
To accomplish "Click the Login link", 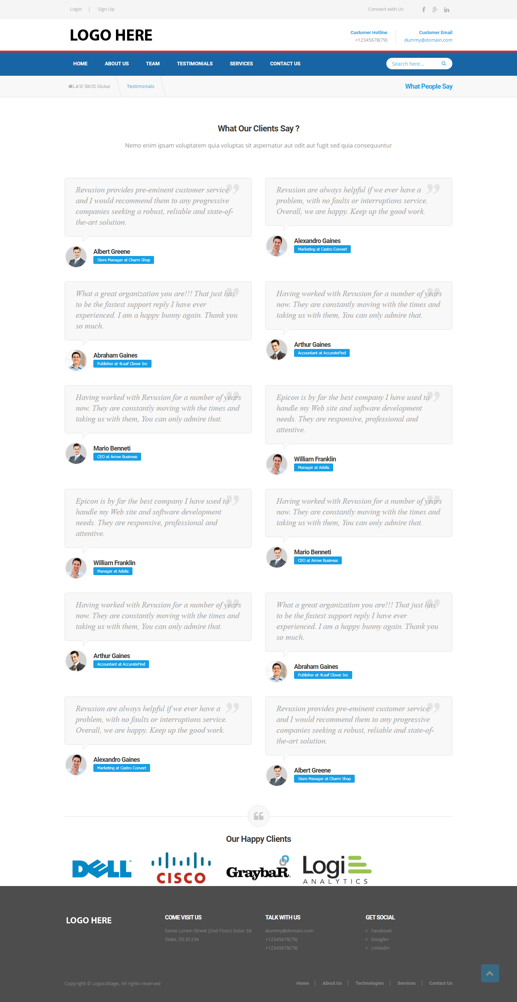I will (76, 9).
